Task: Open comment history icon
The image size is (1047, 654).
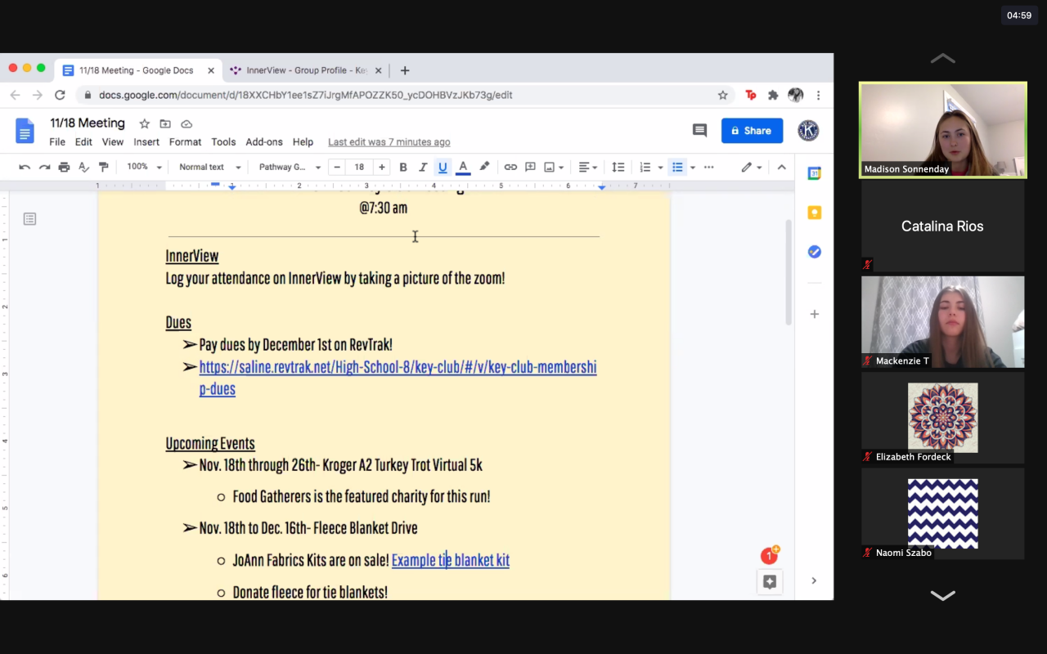Action: point(699,131)
